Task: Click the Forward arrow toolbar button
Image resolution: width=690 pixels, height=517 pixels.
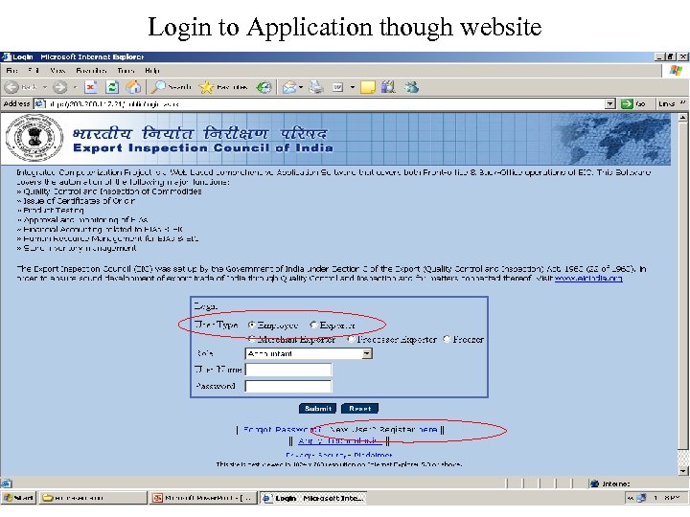Action: [x=59, y=87]
